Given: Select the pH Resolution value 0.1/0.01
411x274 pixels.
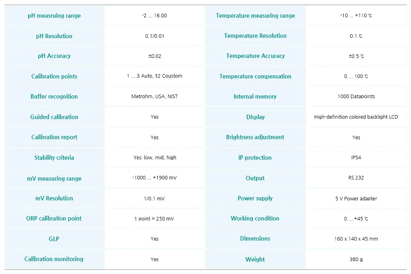Looking at the screenshot, I should [x=155, y=36].
